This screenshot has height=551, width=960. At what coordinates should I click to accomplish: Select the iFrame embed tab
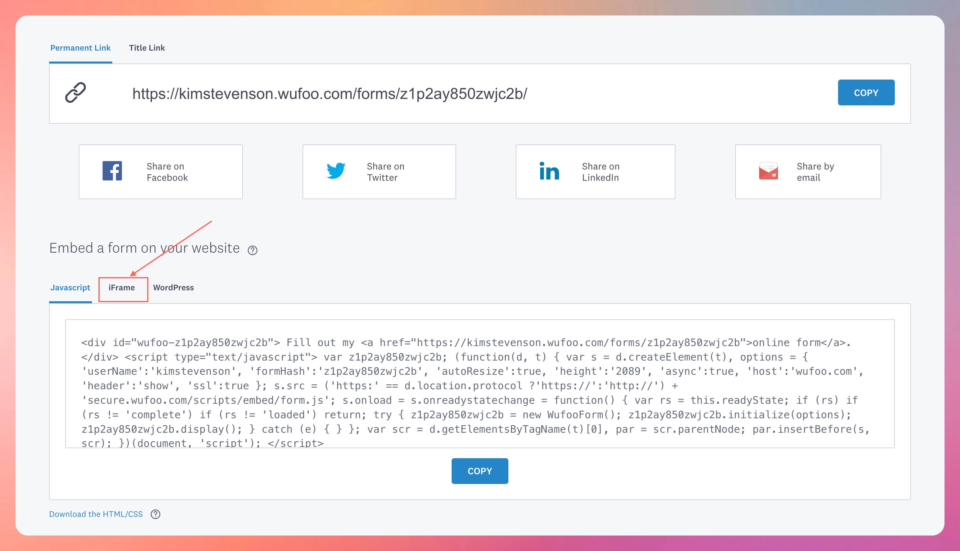point(121,287)
